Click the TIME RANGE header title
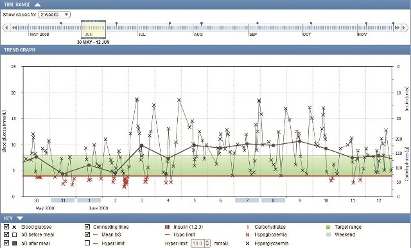This screenshot has width=411, height=248. tap(17, 4)
